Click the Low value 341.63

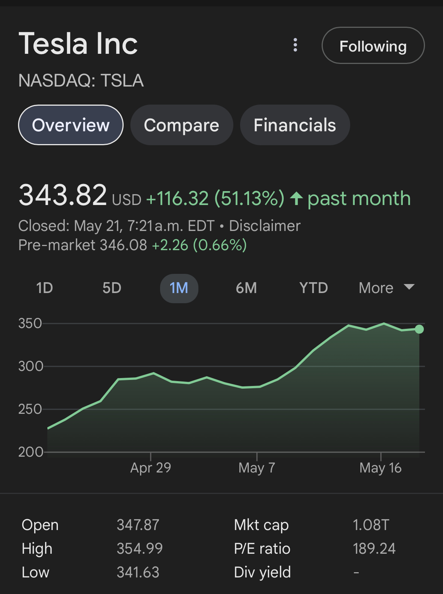(138, 572)
